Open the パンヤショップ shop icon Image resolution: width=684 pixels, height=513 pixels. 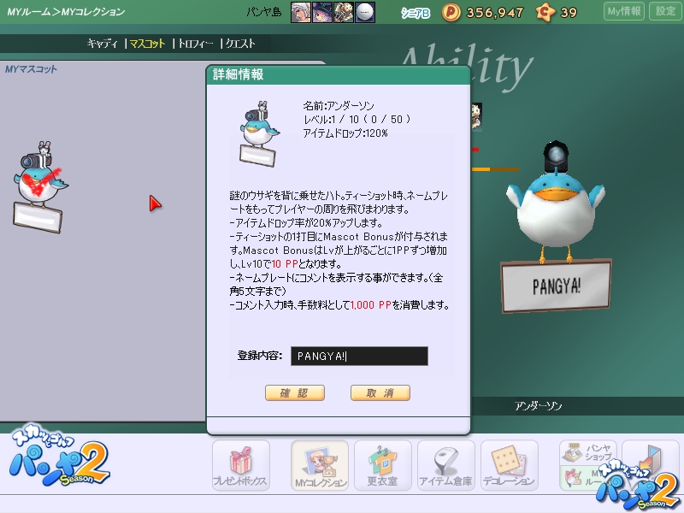(x=588, y=453)
